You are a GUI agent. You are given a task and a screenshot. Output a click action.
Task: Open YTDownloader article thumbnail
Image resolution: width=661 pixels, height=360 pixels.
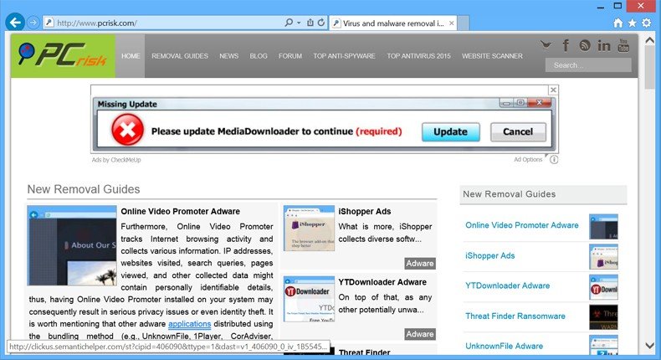point(309,299)
